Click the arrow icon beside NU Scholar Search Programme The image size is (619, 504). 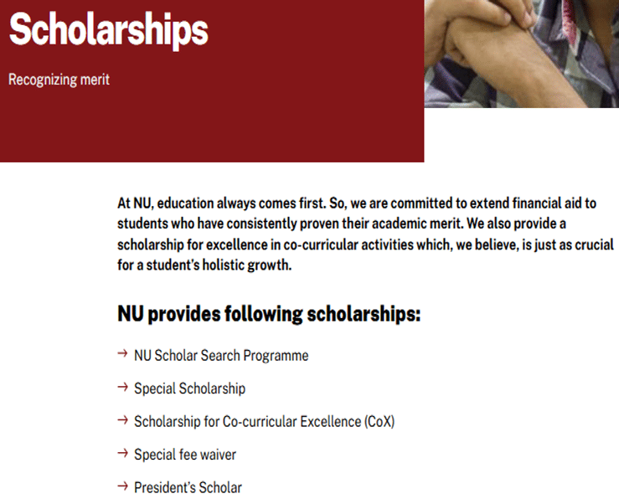tap(122, 354)
